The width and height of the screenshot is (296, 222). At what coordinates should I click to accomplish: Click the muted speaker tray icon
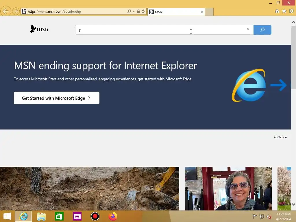coord(269,217)
